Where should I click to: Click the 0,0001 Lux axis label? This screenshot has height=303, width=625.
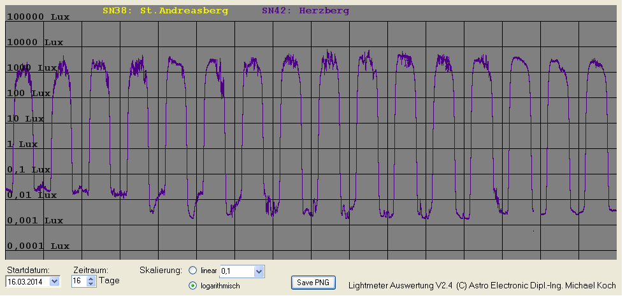click(x=38, y=246)
